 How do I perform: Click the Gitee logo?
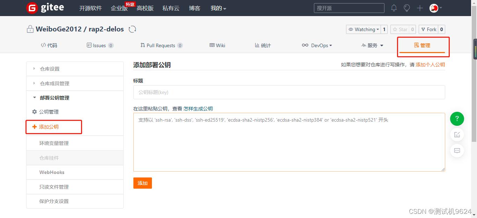coord(45,8)
